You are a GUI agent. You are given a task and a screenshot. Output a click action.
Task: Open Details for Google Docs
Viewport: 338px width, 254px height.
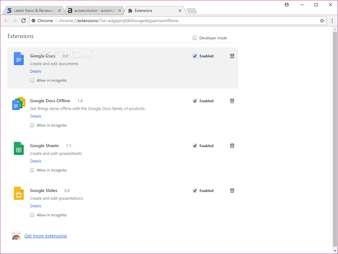coord(36,71)
